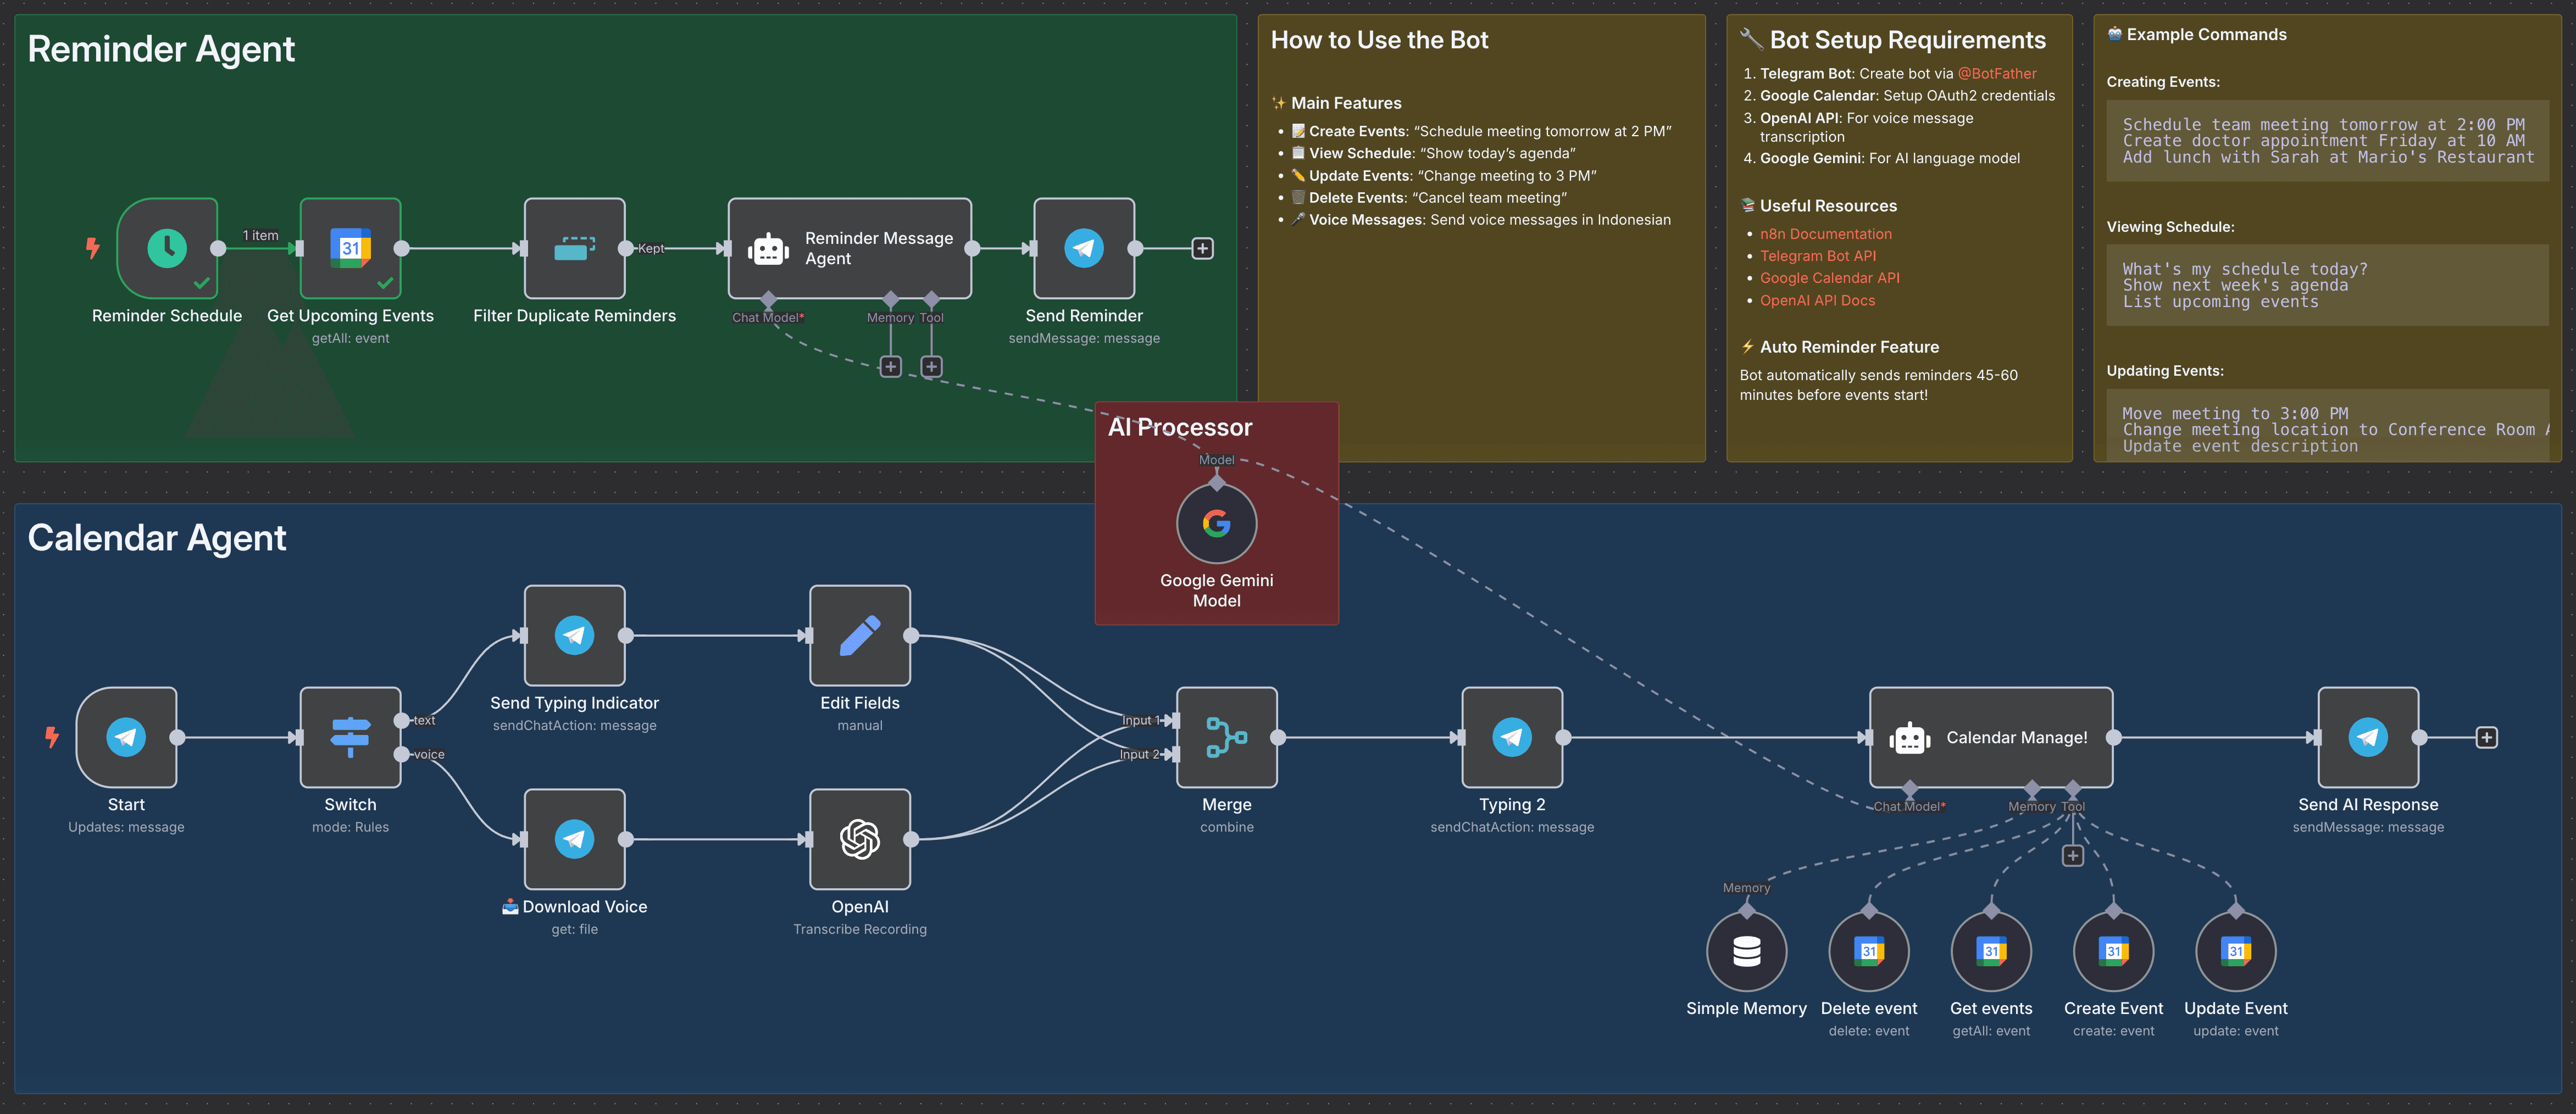The width and height of the screenshot is (2576, 1114).
Task: Click the Kept output label on Filter Duplicate Reminders
Action: [651, 248]
